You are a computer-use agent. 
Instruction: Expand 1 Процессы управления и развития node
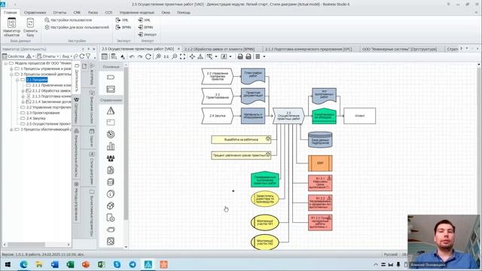(x=11, y=69)
